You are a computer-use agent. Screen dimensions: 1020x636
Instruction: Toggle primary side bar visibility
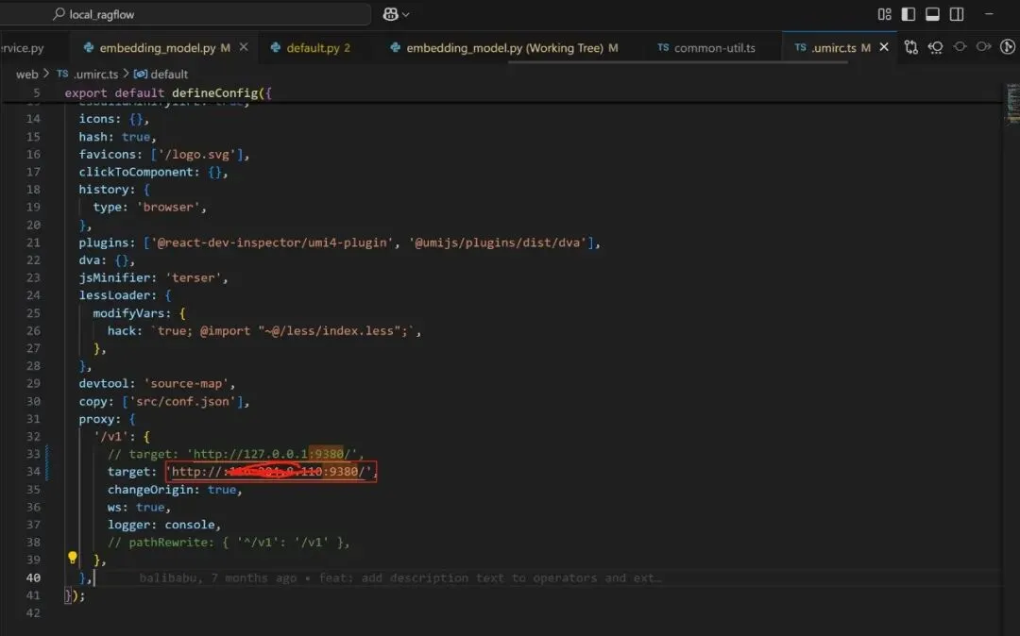point(909,14)
